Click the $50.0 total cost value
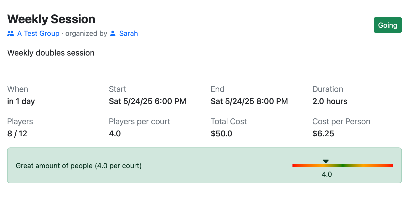Image resolution: width=413 pixels, height=203 pixels. [x=221, y=134]
